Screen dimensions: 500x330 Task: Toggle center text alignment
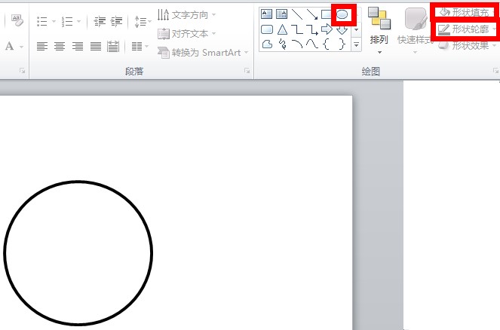[x=60, y=46]
